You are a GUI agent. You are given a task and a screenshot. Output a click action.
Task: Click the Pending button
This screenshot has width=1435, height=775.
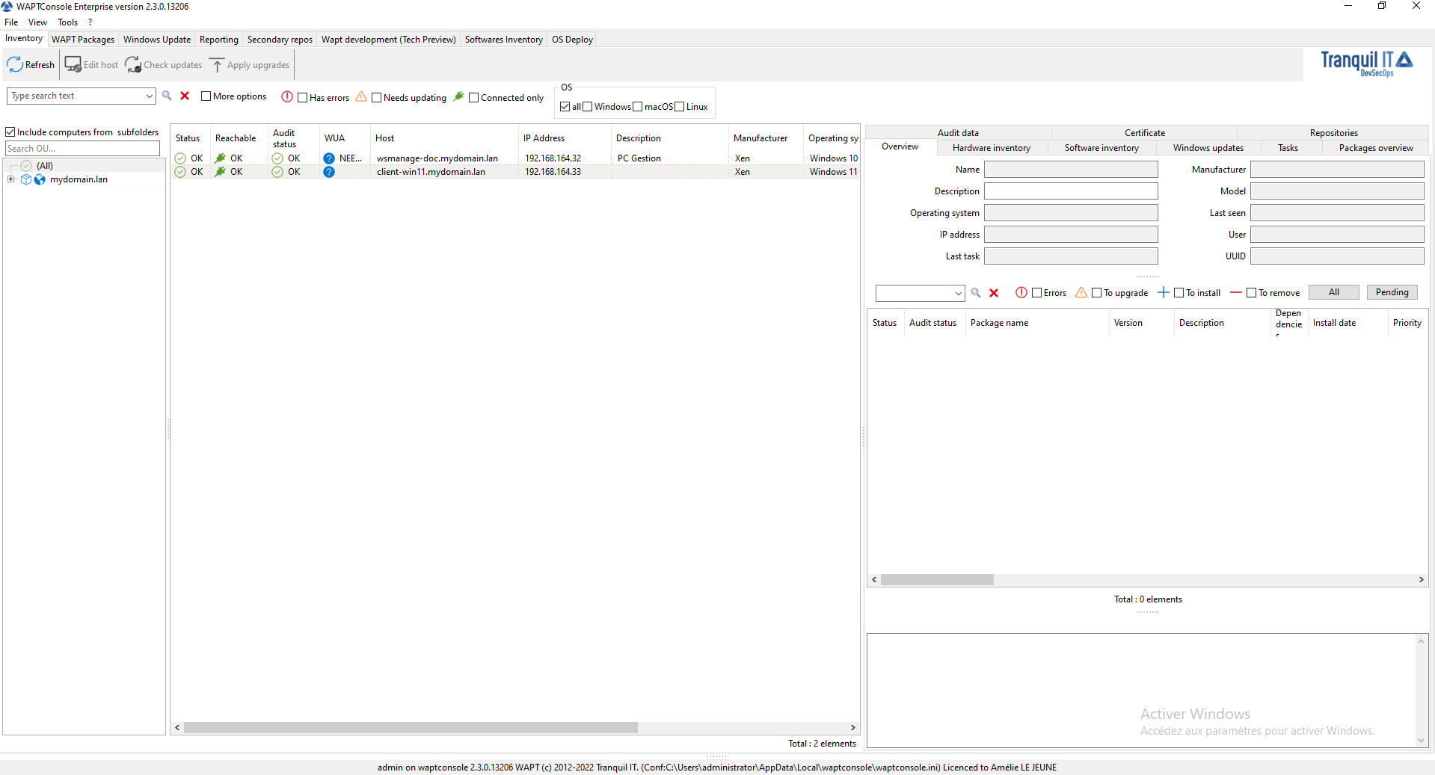click(1391, 292)
